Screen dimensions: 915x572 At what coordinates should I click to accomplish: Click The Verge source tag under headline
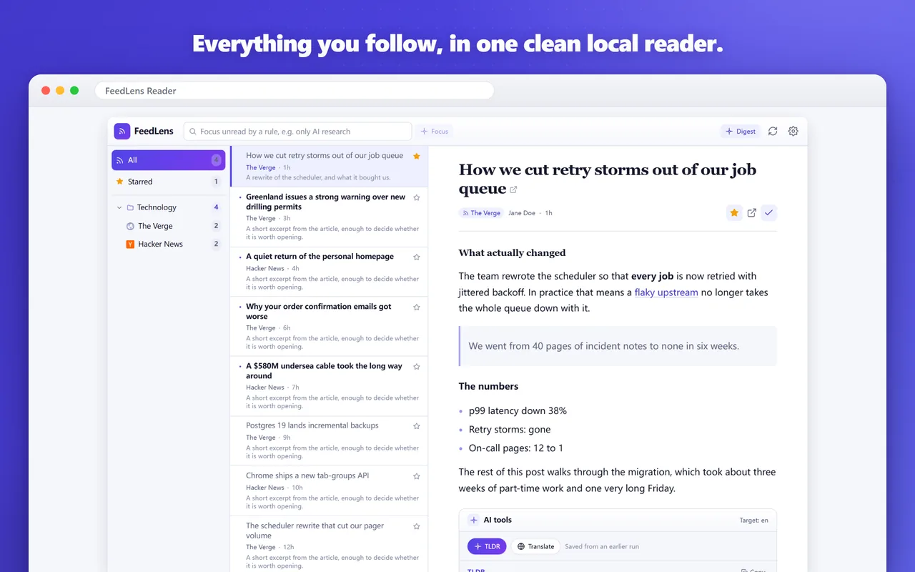481,213
